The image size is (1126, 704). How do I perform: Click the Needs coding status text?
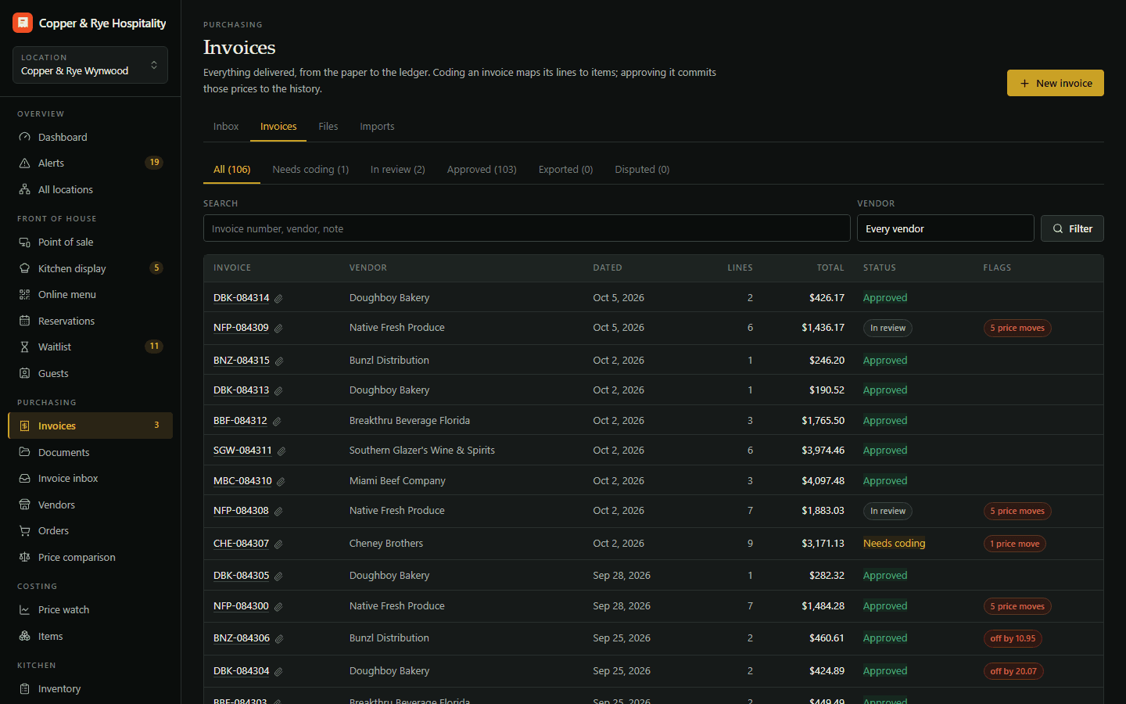[x=894, y=543]
